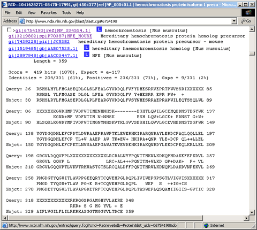The height and width of the screenshot is (230, 257).
Task: Follow the gi|1519485|gb|AAB07525.1 link
Action: [43, 49]
